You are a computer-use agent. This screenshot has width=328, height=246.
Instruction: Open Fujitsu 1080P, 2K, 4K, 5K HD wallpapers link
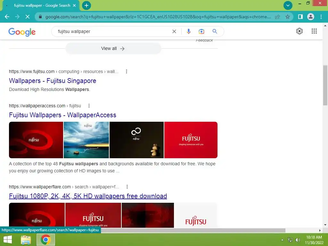click(88, 196)
